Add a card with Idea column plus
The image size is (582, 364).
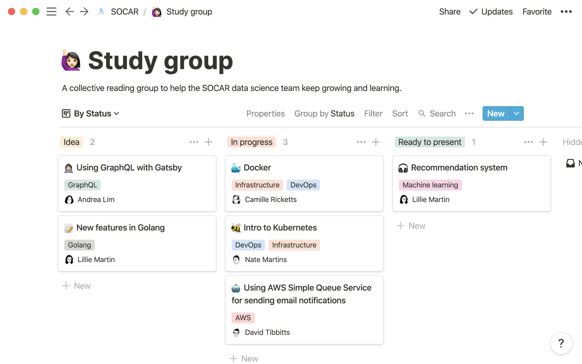coord(209,142)
